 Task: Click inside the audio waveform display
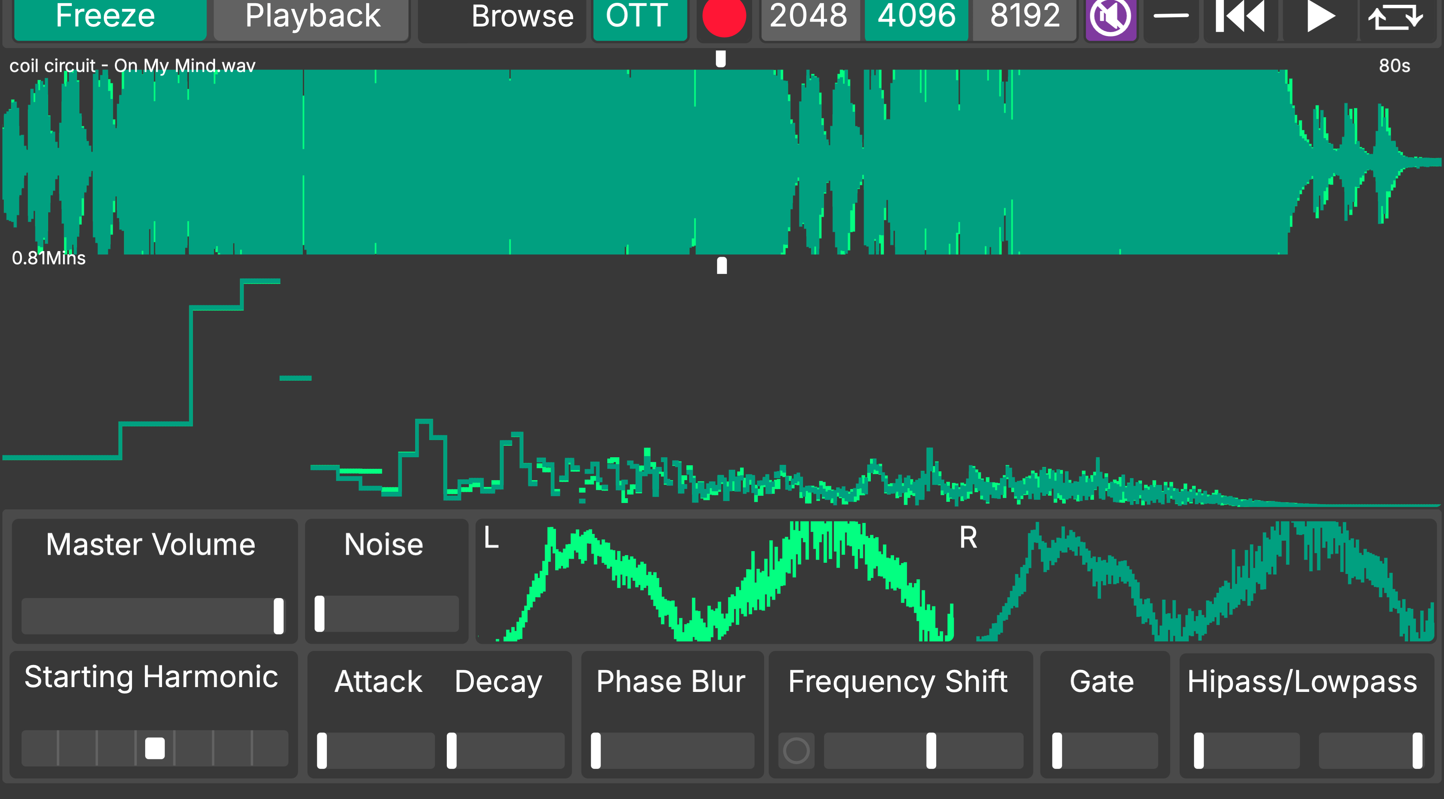(x=722, y=162)
